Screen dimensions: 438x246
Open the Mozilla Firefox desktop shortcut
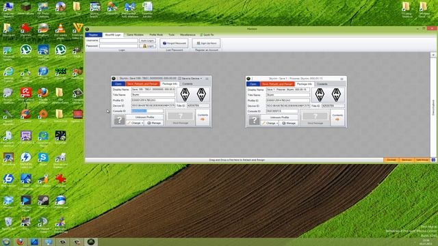pyautogui.click(x=43, y=95)
